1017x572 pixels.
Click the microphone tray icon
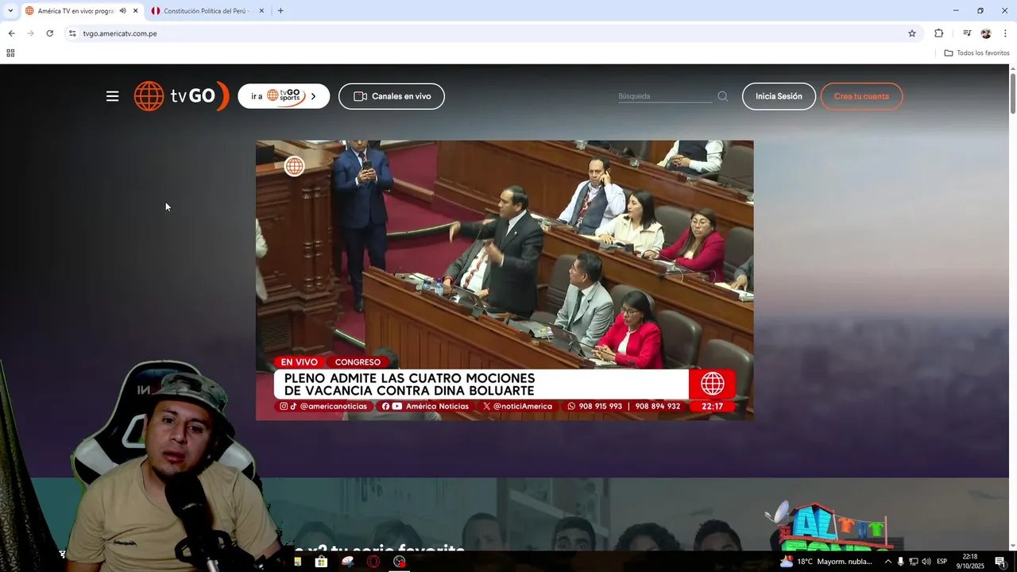(901, 562)
